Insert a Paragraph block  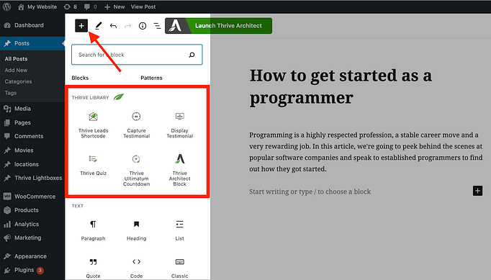point(93,230)
